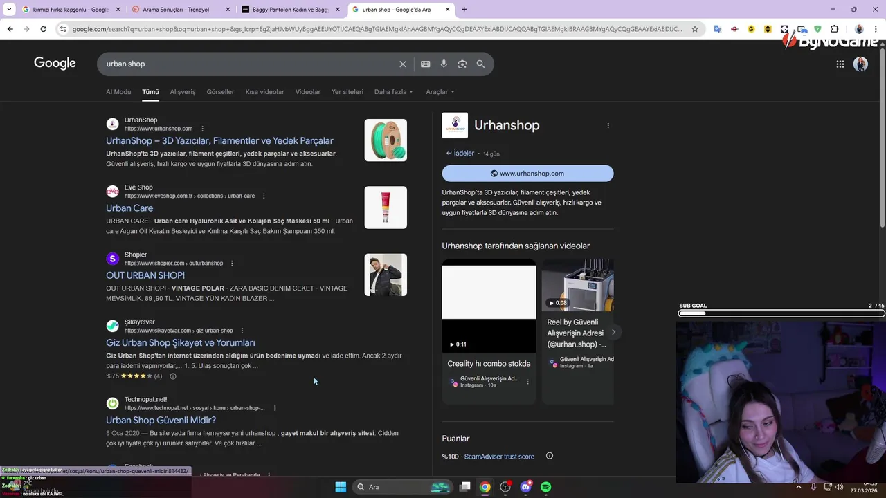Screen dimensions: 886x498
Task: Open the options dots beside the UrhanShop result
Action: [202, 129]
